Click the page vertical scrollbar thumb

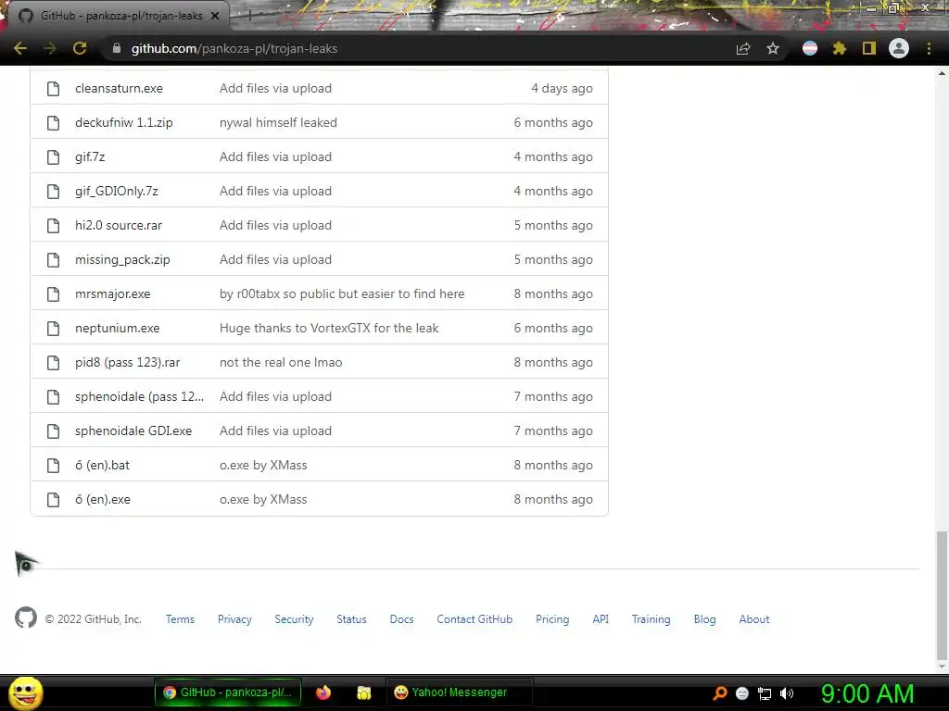tap(942, 595)
